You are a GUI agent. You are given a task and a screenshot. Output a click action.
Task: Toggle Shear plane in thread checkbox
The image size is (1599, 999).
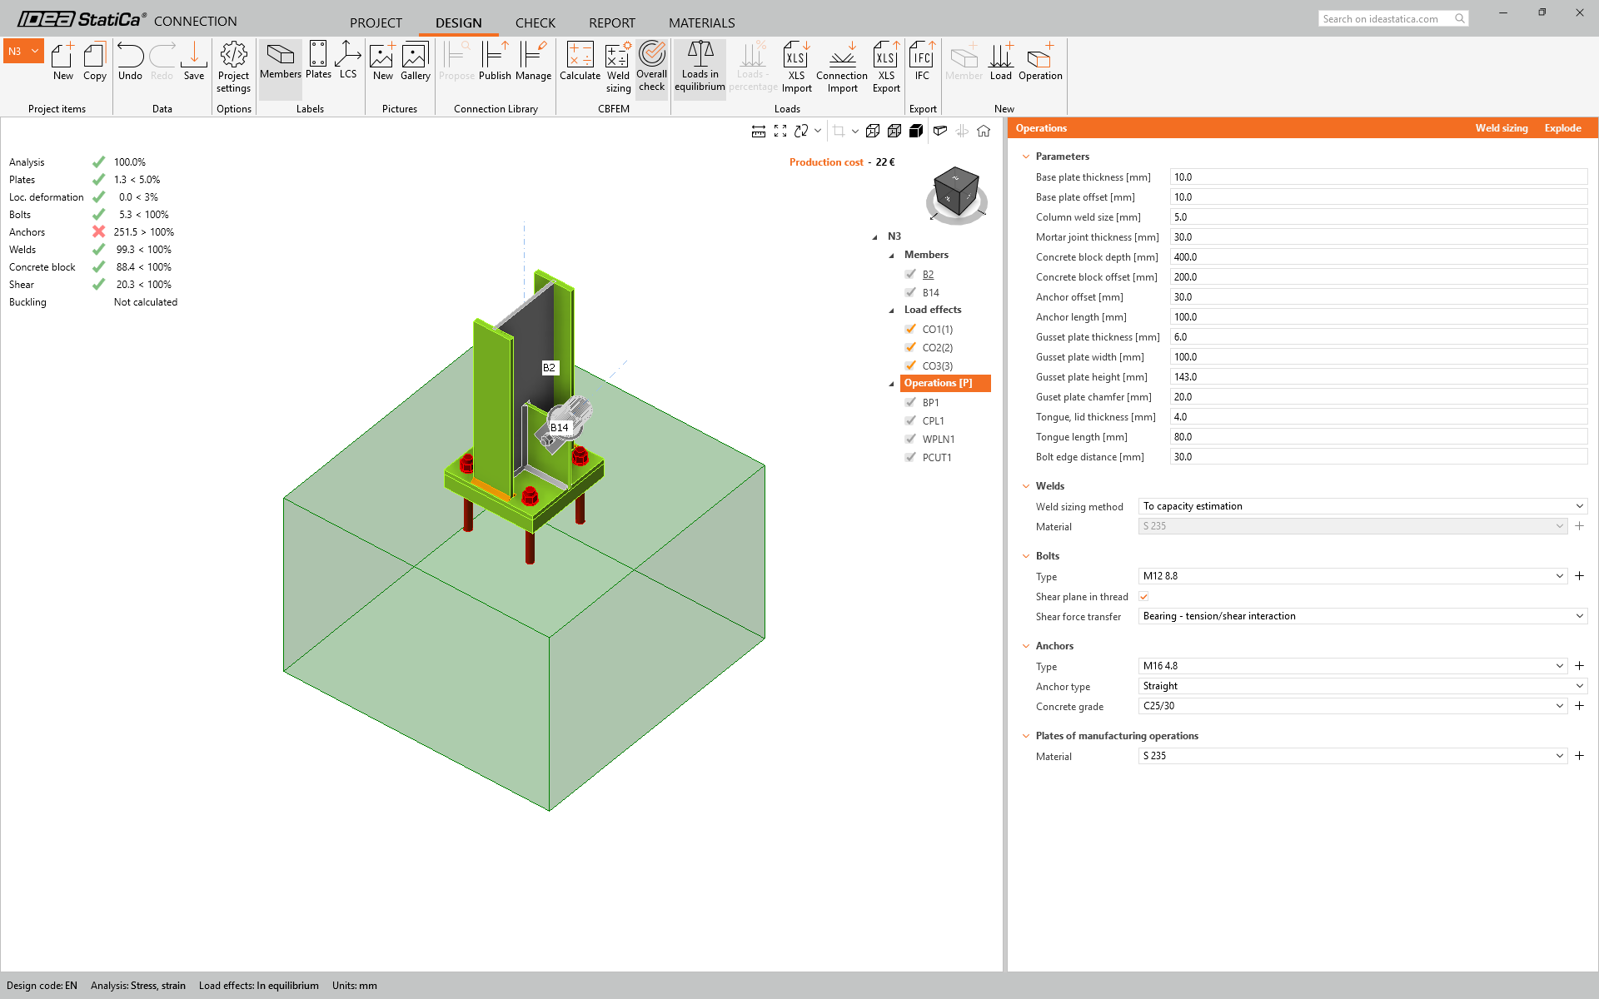pos(1143,596)
